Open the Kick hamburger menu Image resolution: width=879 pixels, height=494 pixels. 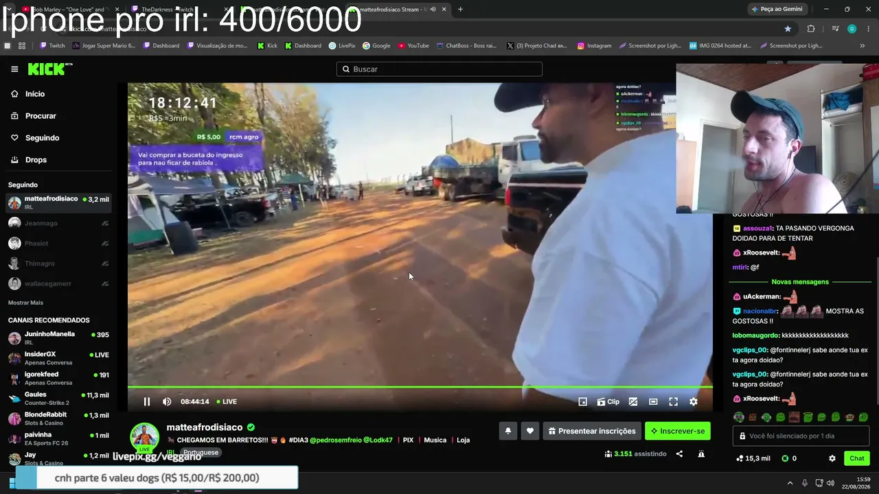(14, 69)
